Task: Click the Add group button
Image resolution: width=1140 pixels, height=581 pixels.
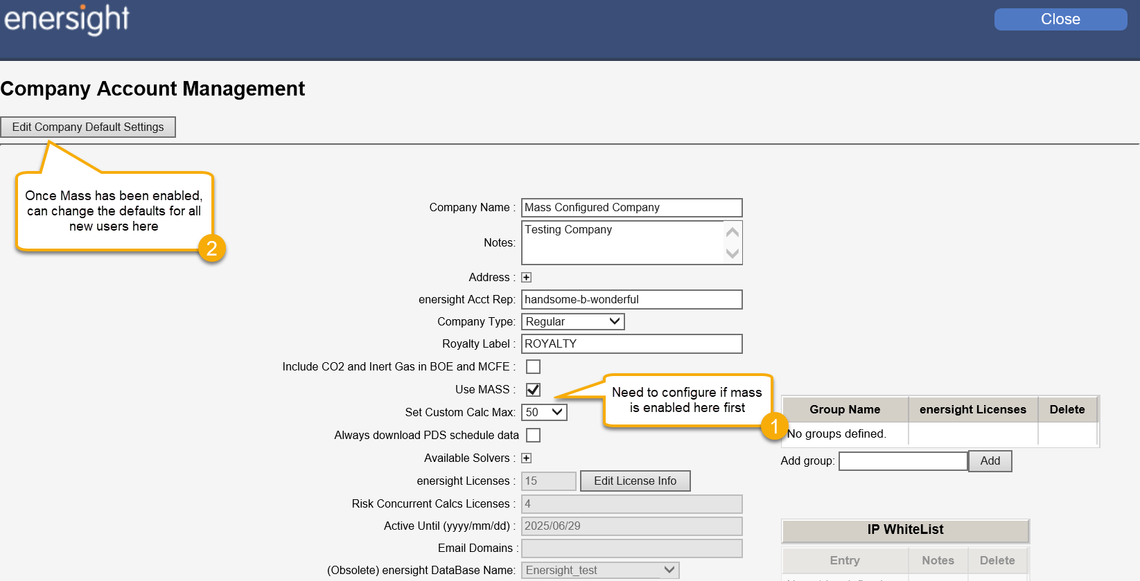Action: click(990, 461)
